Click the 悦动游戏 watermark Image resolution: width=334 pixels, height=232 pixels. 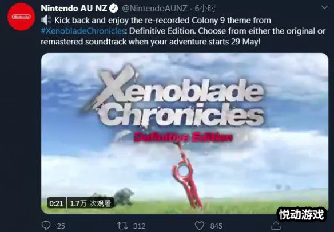pyautogui.click(x=301, y=214)
